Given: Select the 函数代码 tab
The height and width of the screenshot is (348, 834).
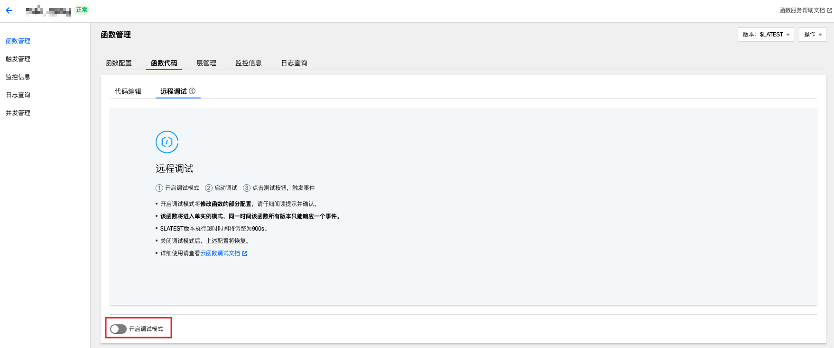Looking at the screenshot, I should 164,63.
